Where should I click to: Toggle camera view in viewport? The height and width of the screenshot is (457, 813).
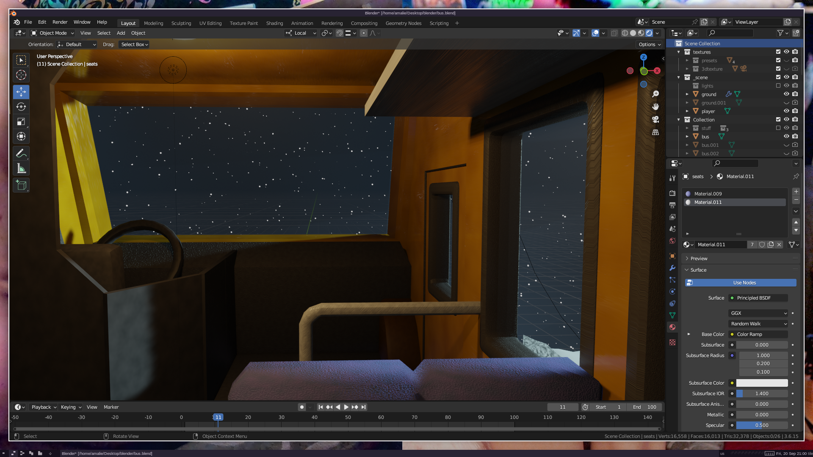(x=655, y=119)
